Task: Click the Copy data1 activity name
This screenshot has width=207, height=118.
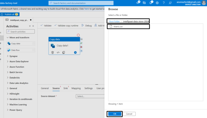Action: click(x=63, y=46)
